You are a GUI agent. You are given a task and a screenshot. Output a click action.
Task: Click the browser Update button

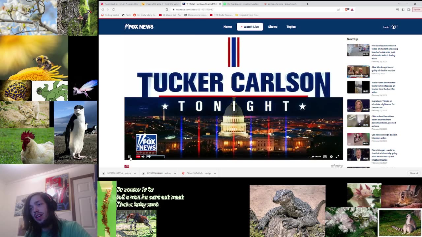tap(417, 10)
